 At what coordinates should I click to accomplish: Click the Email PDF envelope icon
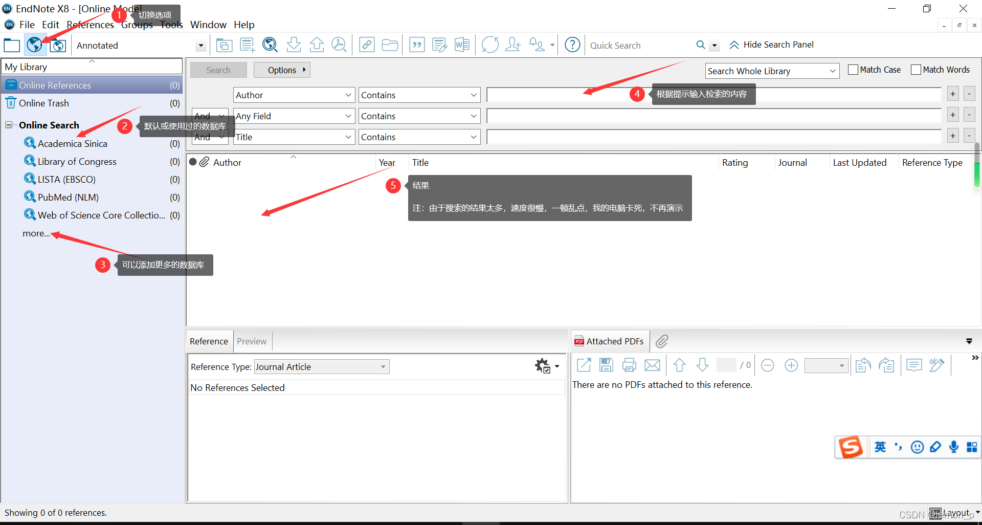pos(652,365)
